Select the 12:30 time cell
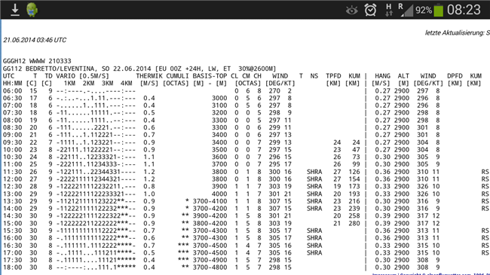 tap(13, 187)
